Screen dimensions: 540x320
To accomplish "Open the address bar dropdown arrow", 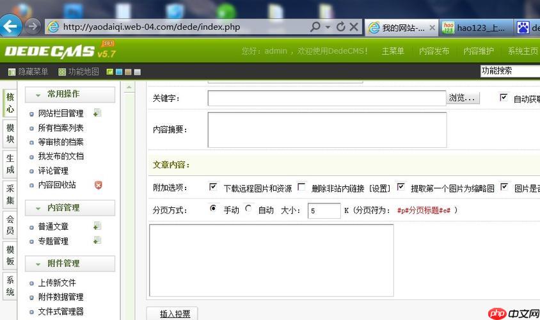I will (328, 27).
